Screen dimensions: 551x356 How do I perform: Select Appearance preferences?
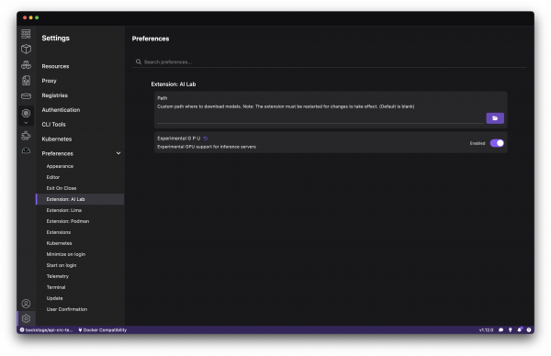click(x=60, y=166)
